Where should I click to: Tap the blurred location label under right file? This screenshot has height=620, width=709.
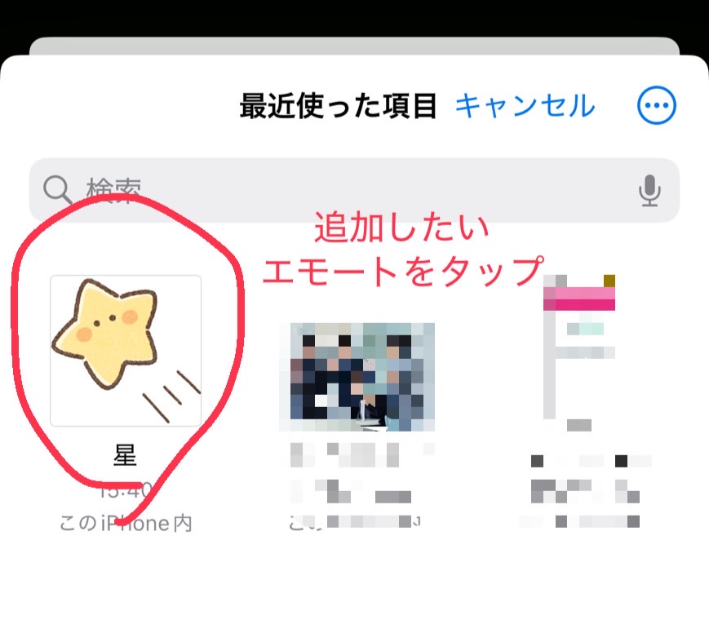[x=579, y=522]
